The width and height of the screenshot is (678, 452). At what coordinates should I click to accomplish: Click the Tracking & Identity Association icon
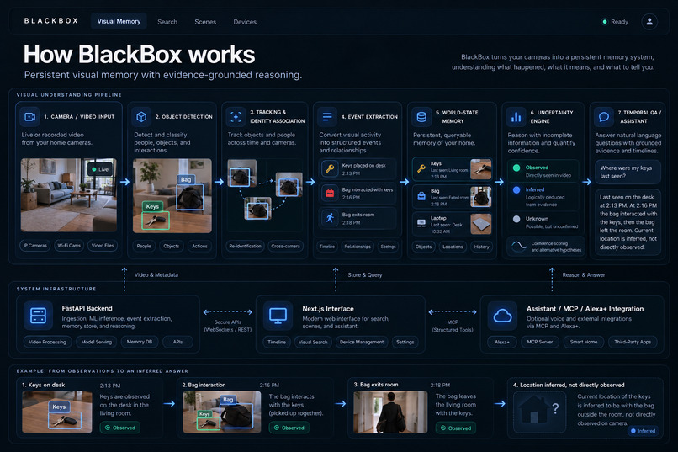click(x=236, y=116)
